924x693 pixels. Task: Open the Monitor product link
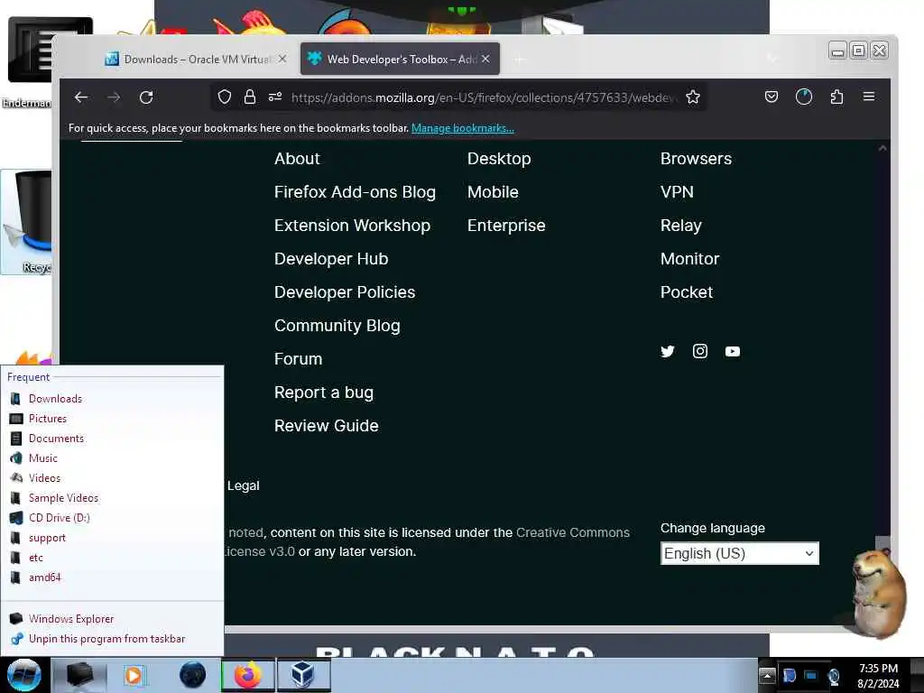click(x=690, y=259)
